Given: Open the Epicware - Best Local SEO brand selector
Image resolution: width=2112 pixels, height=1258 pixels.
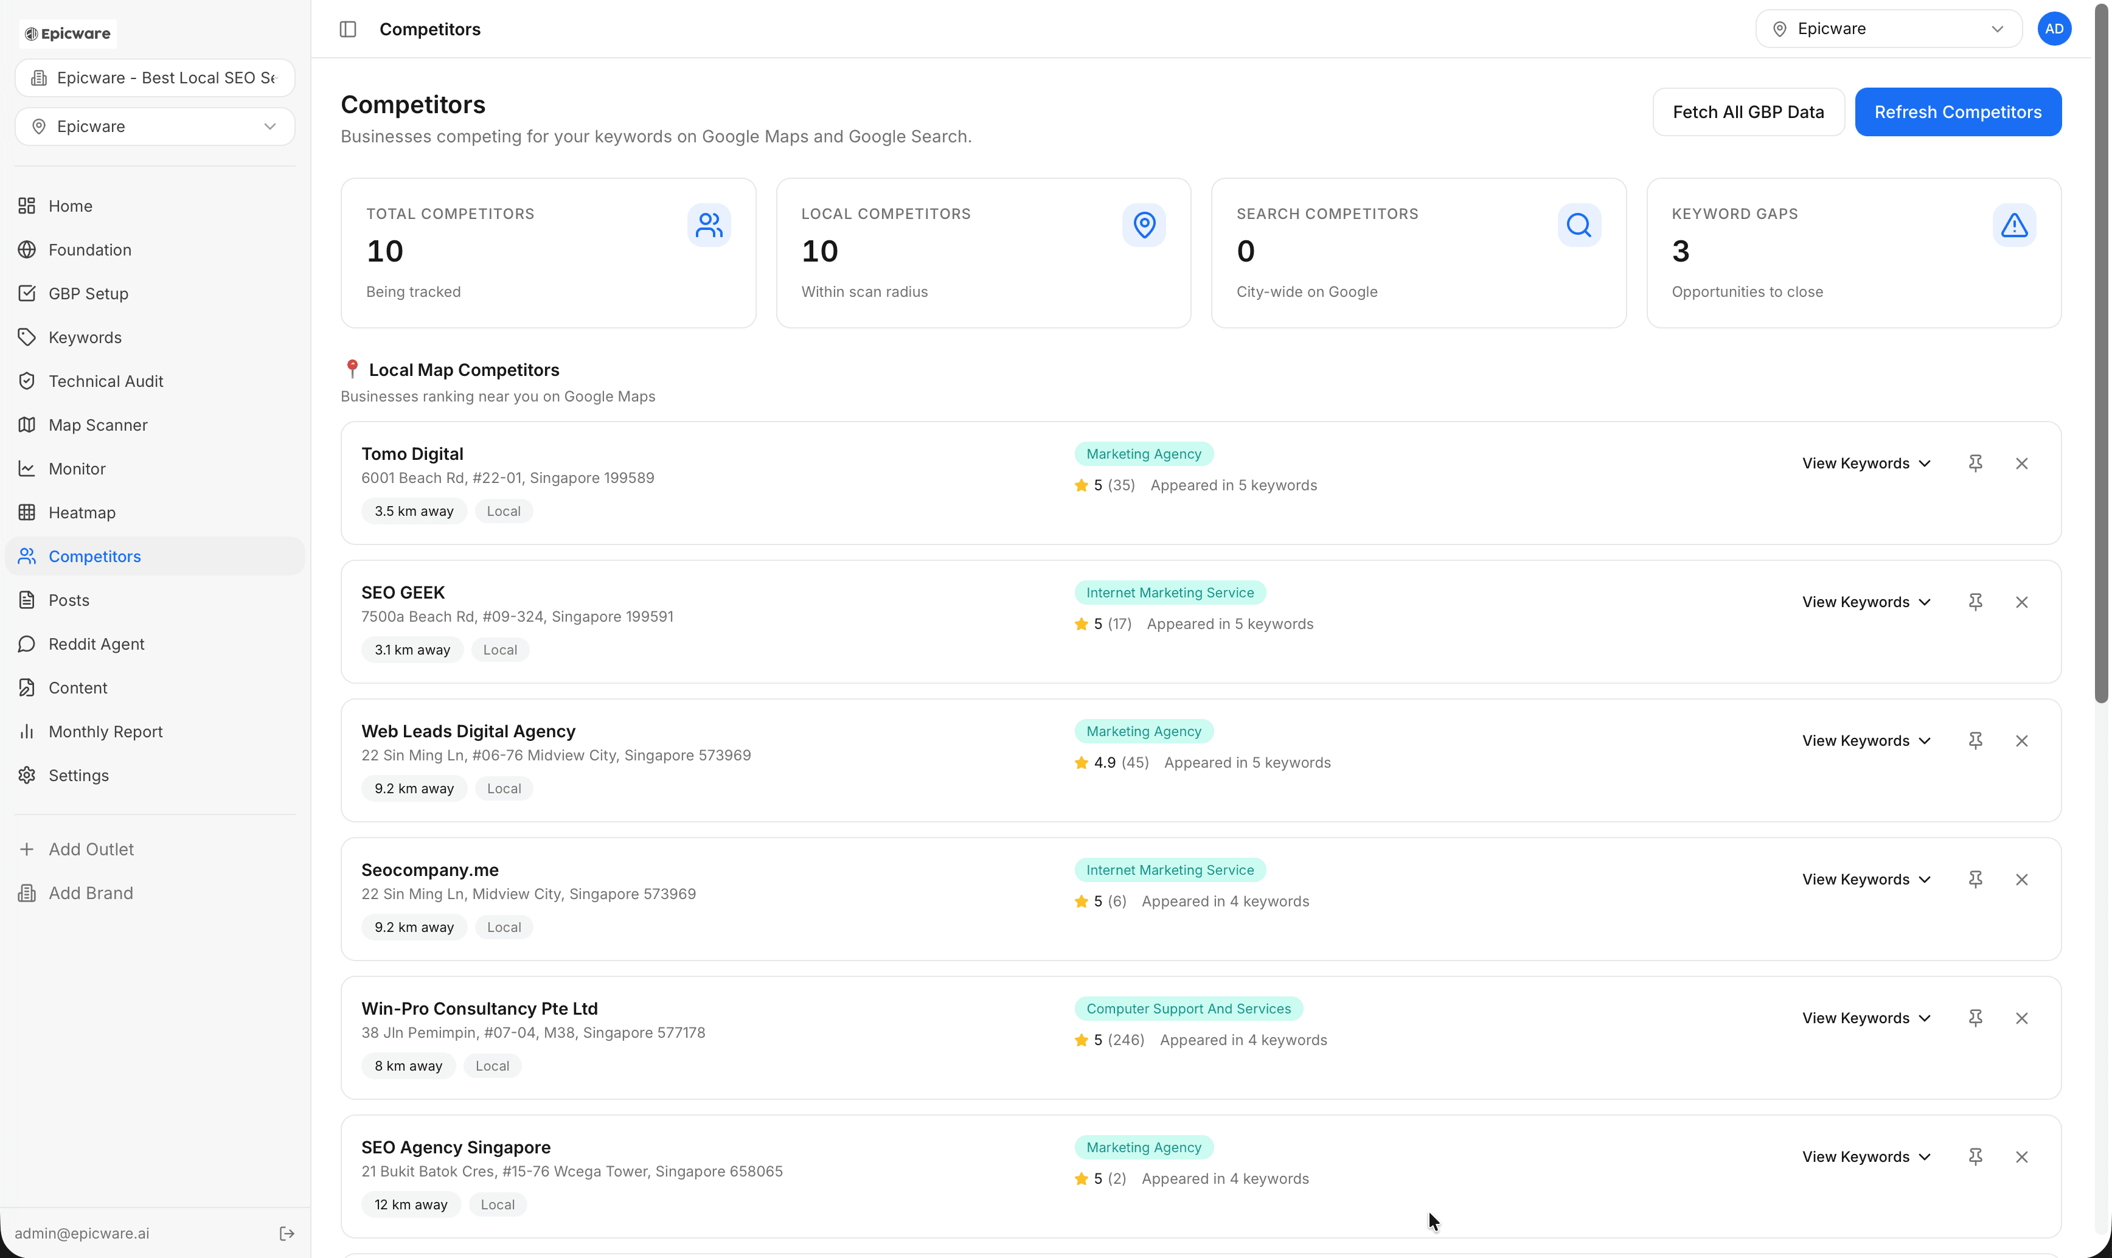Looking at the screenshot, I should [155, 78].
